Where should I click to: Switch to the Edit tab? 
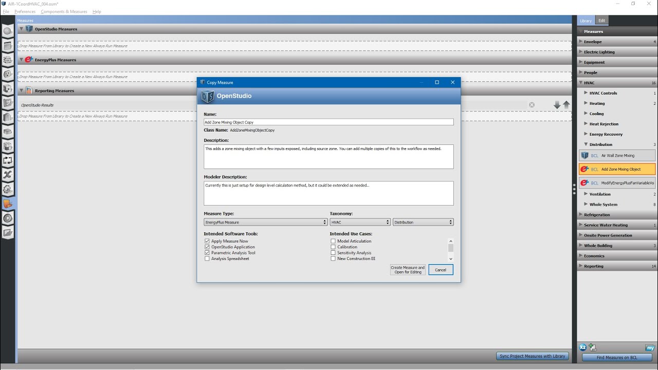601,21
